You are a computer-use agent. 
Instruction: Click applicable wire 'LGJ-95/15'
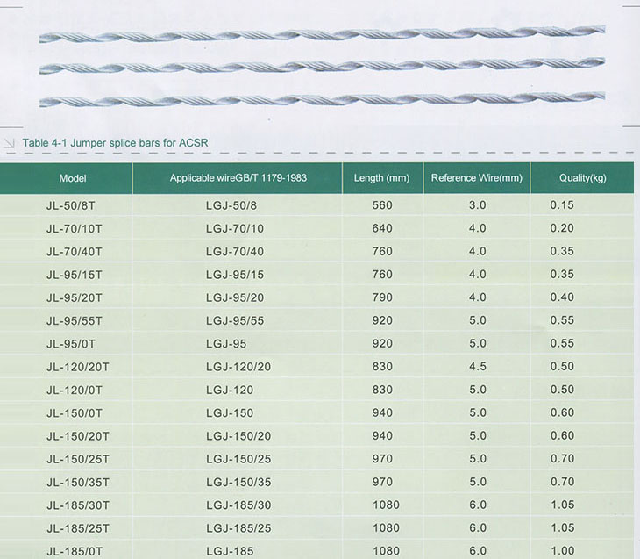pos(235,275)
